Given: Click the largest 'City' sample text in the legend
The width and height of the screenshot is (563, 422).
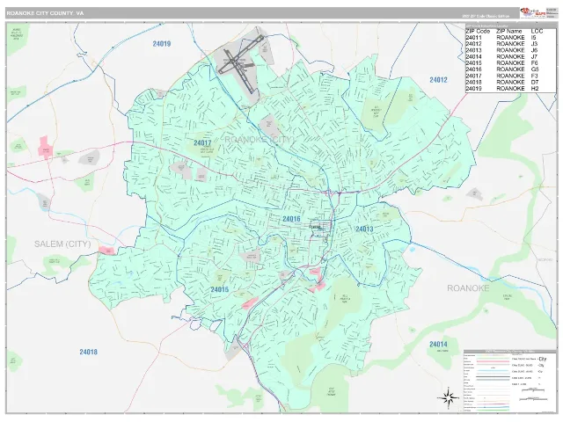Looking at the screenshot, I should [x=542, y=359].
